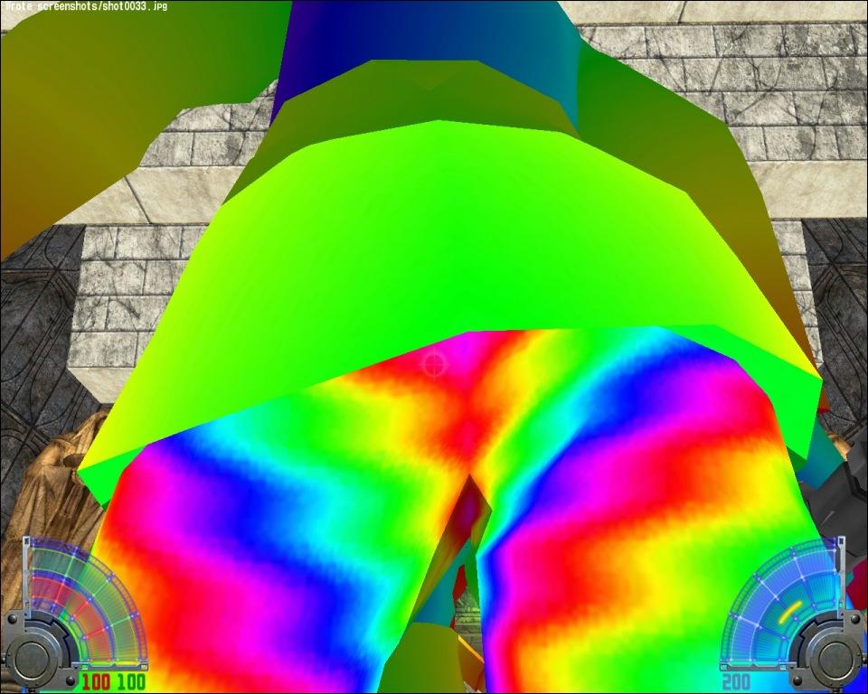Click the red crosshair reticle
The width and height of the screenshot is (868, 694).
coord(434,363)
